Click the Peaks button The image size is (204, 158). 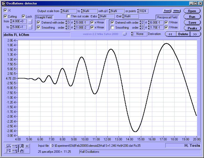[x=192, y=28]
